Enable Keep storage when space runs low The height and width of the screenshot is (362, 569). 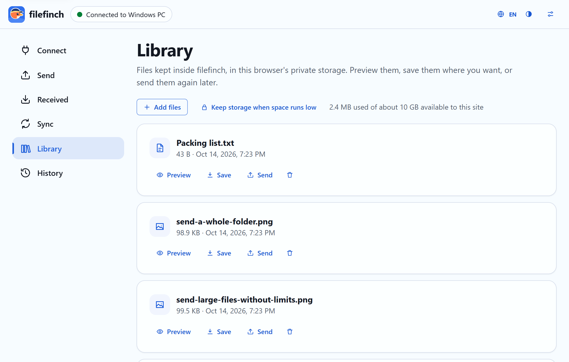click(x=259, y=107)
